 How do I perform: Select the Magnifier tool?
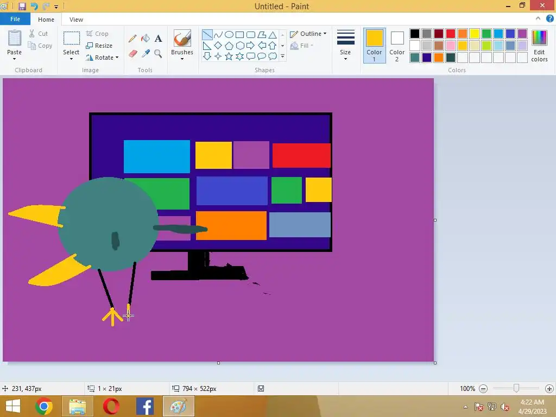point(158,54)
